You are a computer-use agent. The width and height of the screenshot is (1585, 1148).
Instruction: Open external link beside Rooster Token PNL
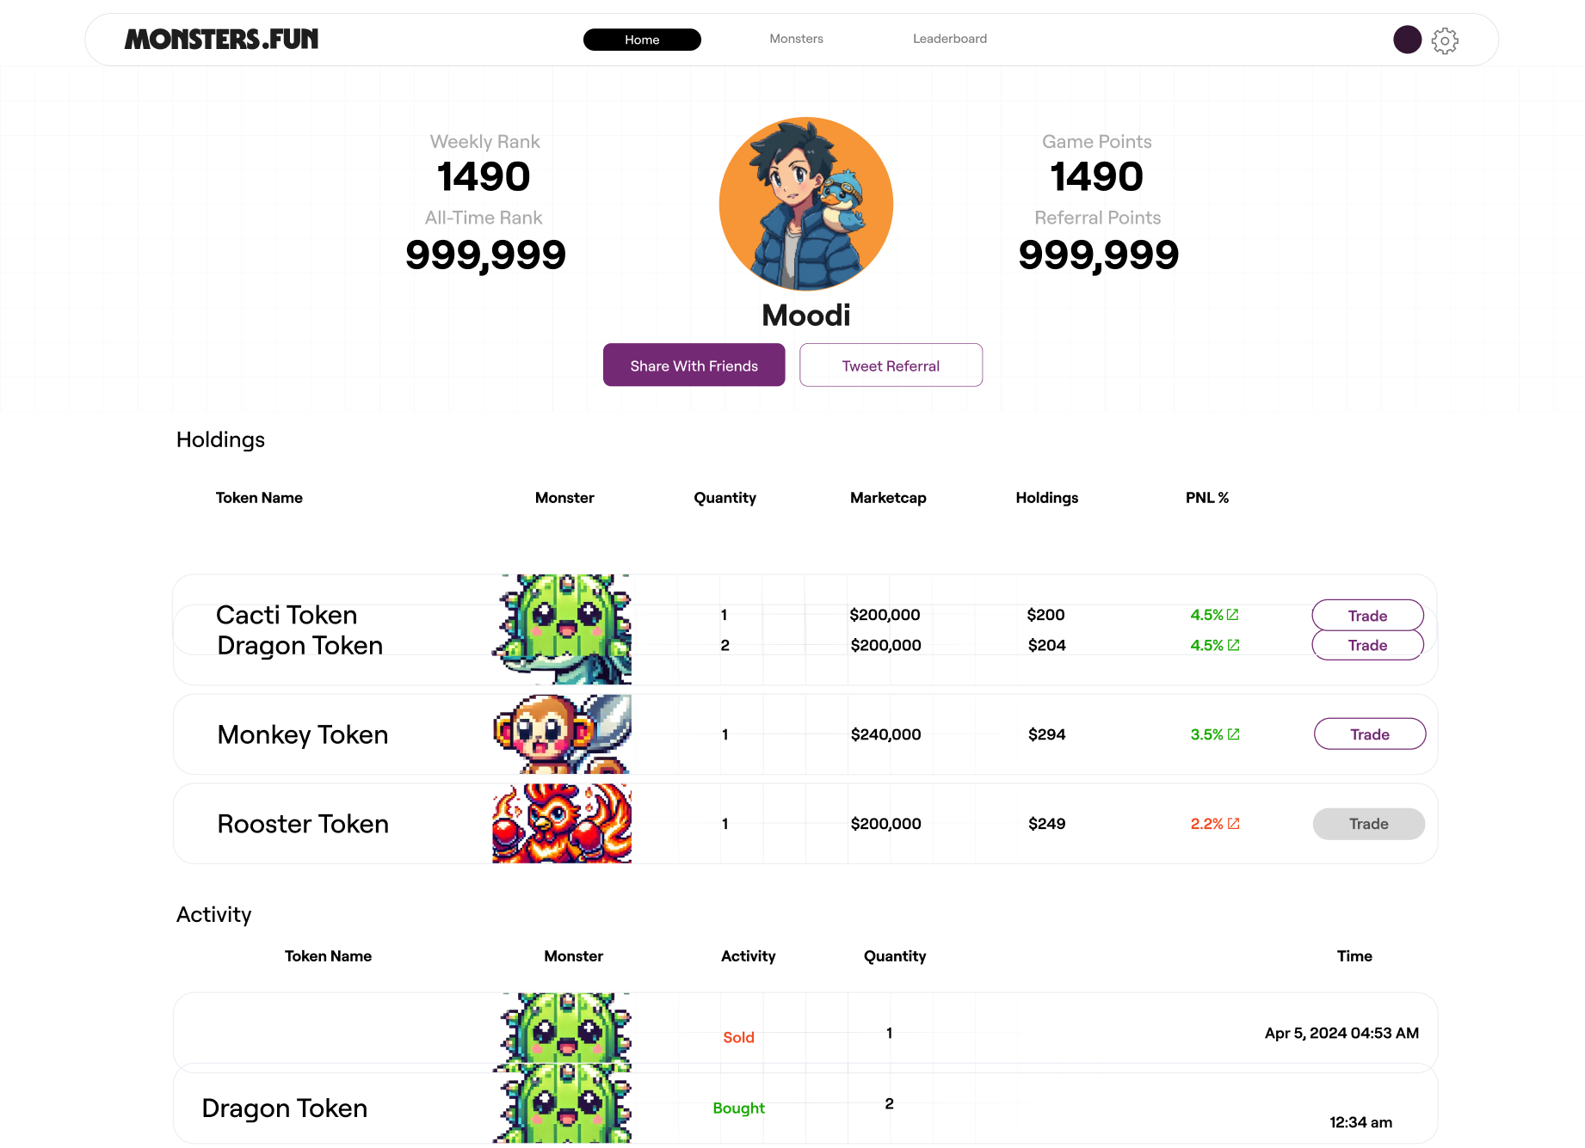[1234, 824]
